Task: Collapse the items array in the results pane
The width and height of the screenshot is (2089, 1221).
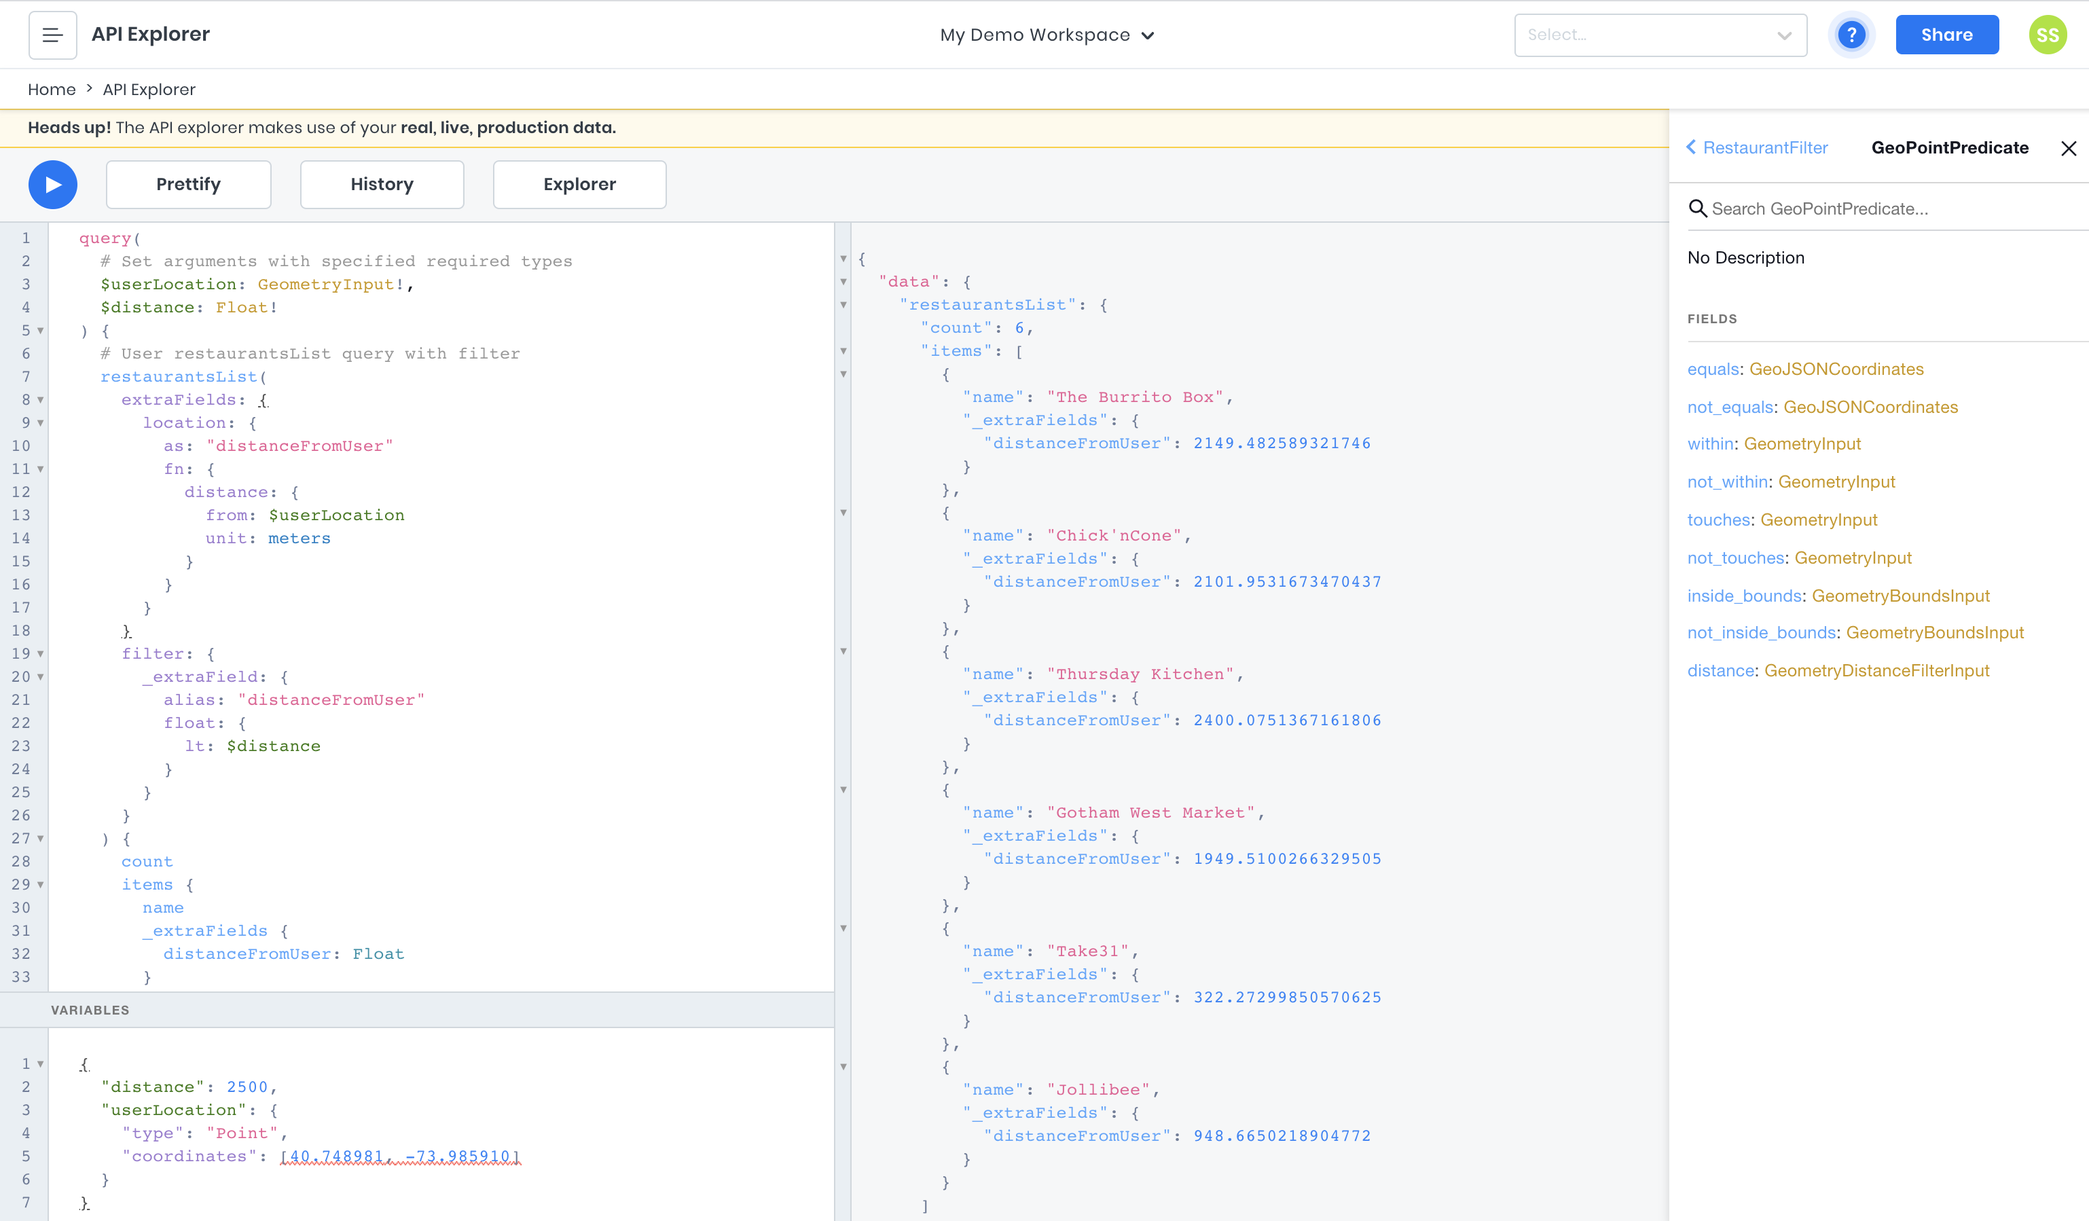Action: tap(844, 350)
